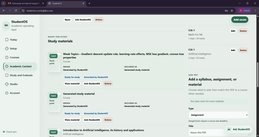
Task: Open the password key icon
Action: 226,11
